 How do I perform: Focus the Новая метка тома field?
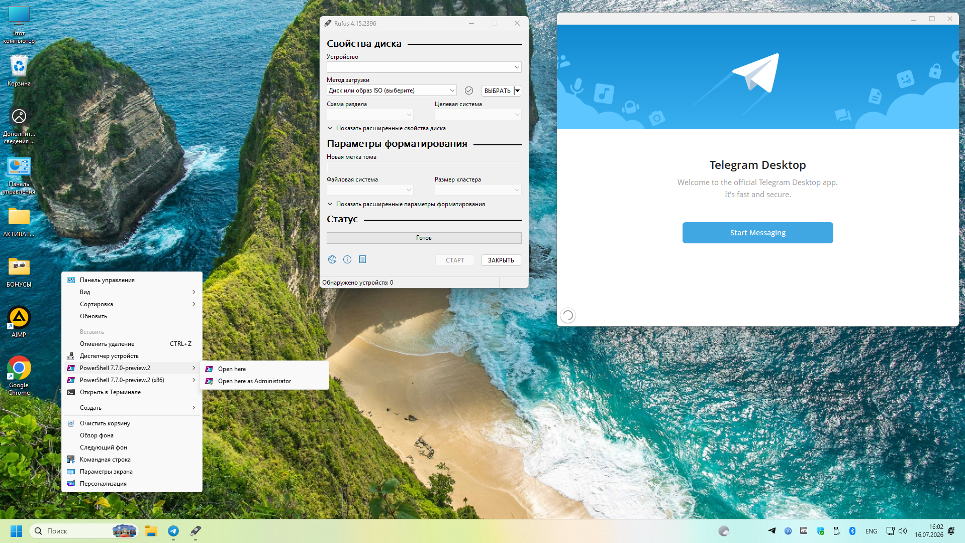(x=424, y=167)
